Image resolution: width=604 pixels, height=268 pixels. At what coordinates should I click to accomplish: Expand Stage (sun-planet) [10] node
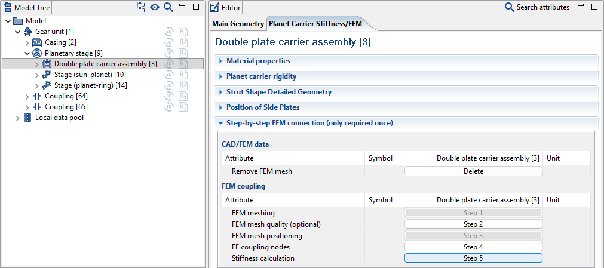pos(36,75)
